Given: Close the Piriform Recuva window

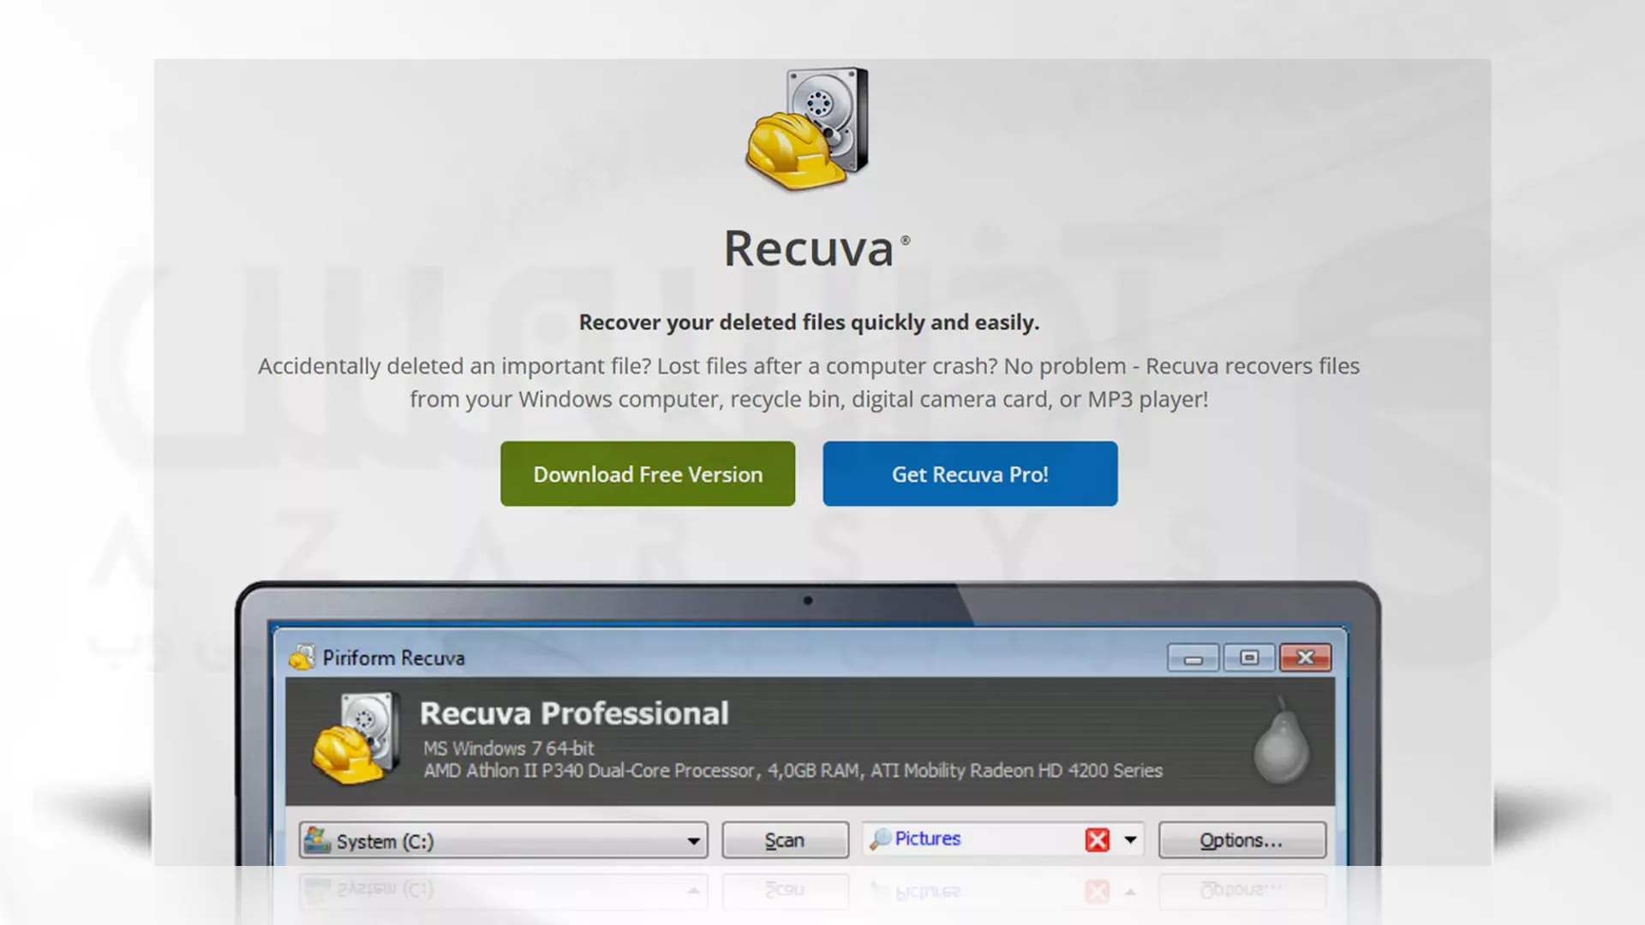Looking at the screenshot, I should (x=1306, y=658).
